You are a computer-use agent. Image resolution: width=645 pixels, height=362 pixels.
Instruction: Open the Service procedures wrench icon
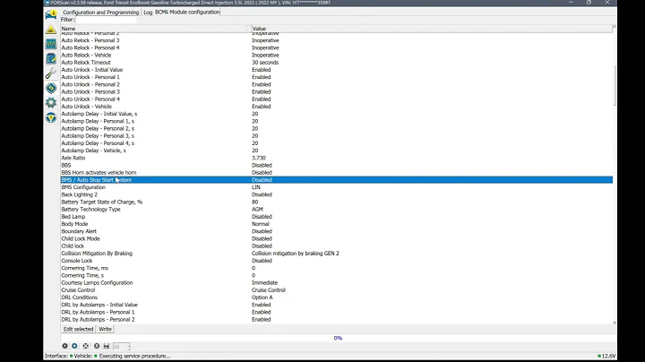click(x=51, y=73)
